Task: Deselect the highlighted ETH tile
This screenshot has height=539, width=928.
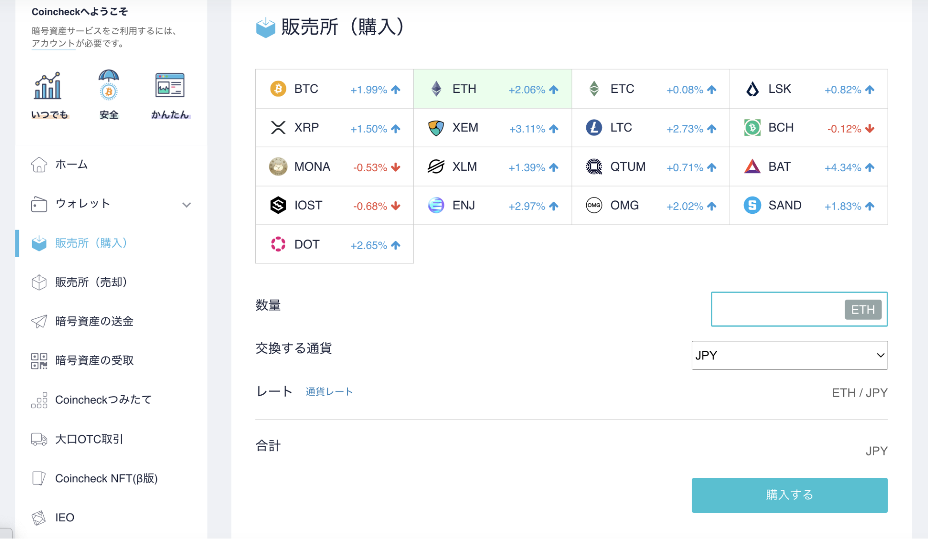Action: tap(492, 89)
